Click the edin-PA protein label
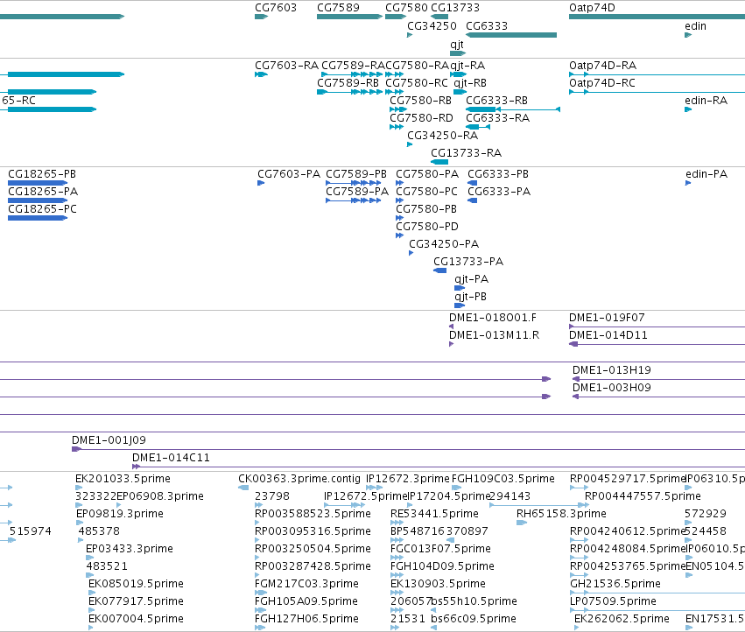 (x=706, y=174)
